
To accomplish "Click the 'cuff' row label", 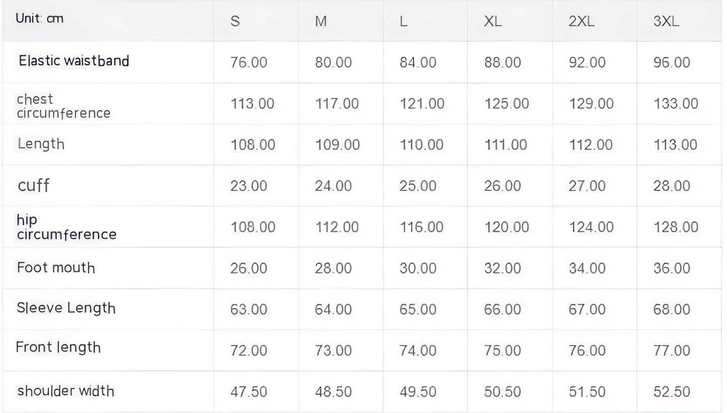I will 34,185.
